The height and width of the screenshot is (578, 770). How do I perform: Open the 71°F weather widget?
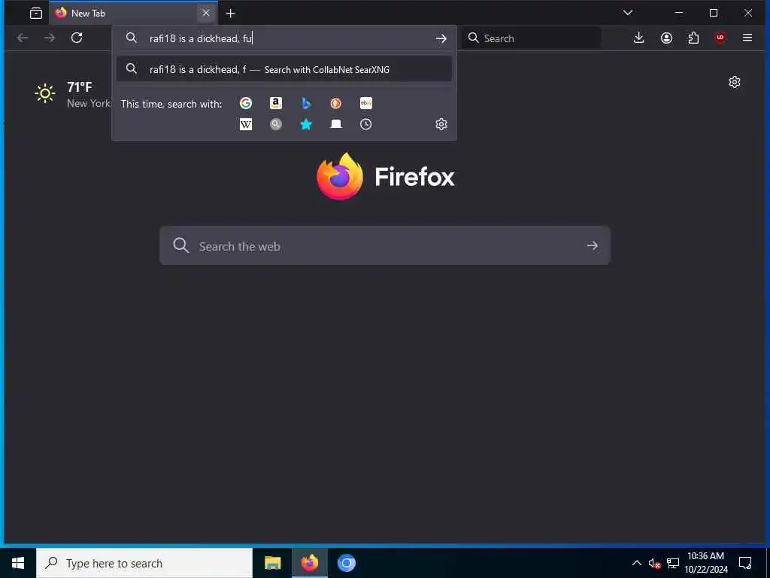(x=73, y=94)
